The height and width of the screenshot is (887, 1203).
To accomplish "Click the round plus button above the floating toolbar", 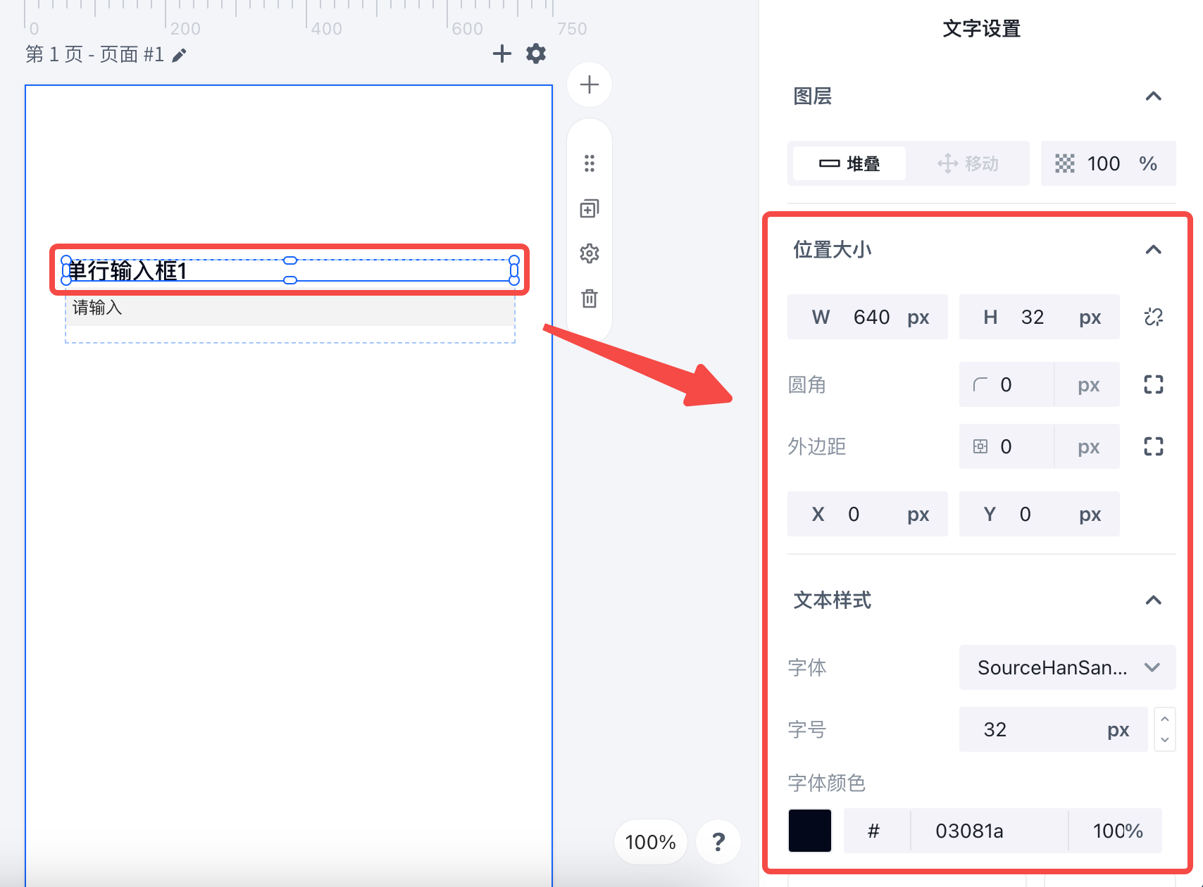I will (x=590, y=85).
